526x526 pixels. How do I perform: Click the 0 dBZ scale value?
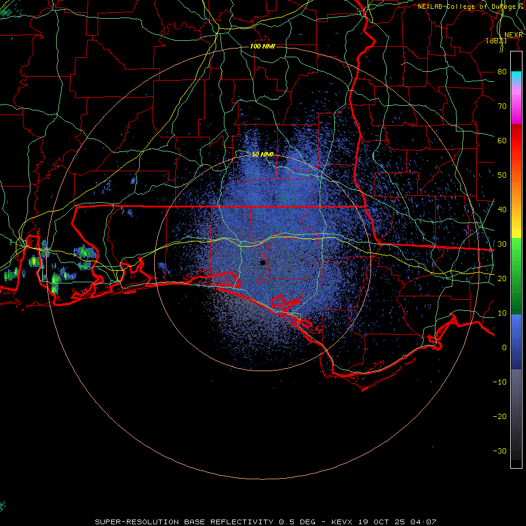(x=504, y=348)
